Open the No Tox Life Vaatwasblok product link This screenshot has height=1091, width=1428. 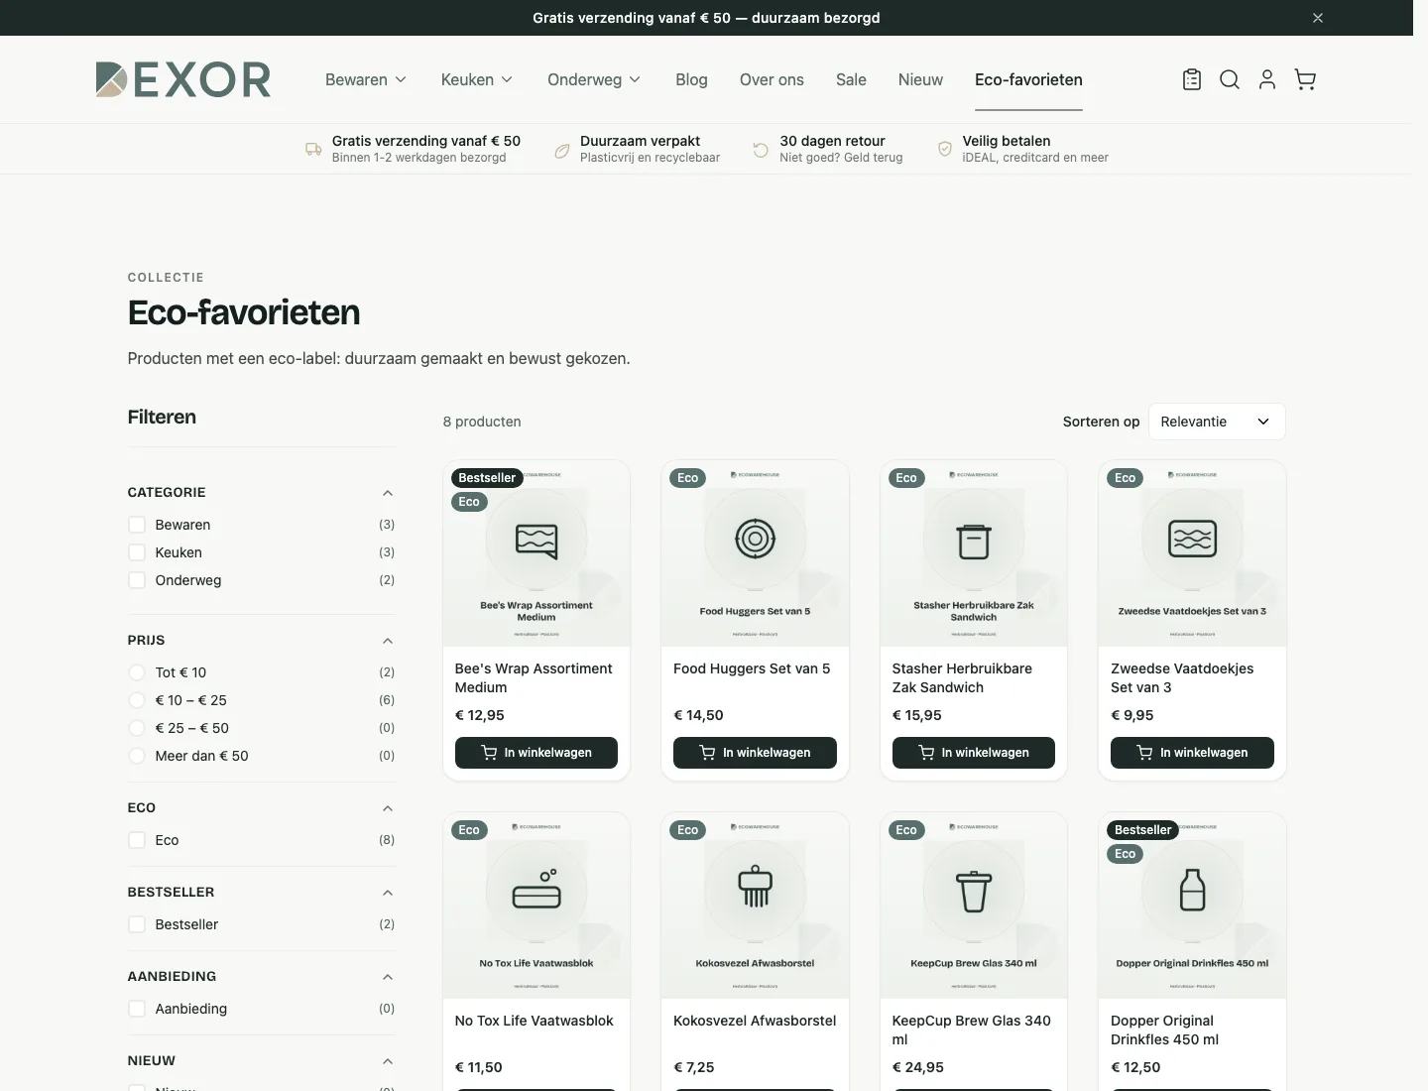[x=535, y=1021]
